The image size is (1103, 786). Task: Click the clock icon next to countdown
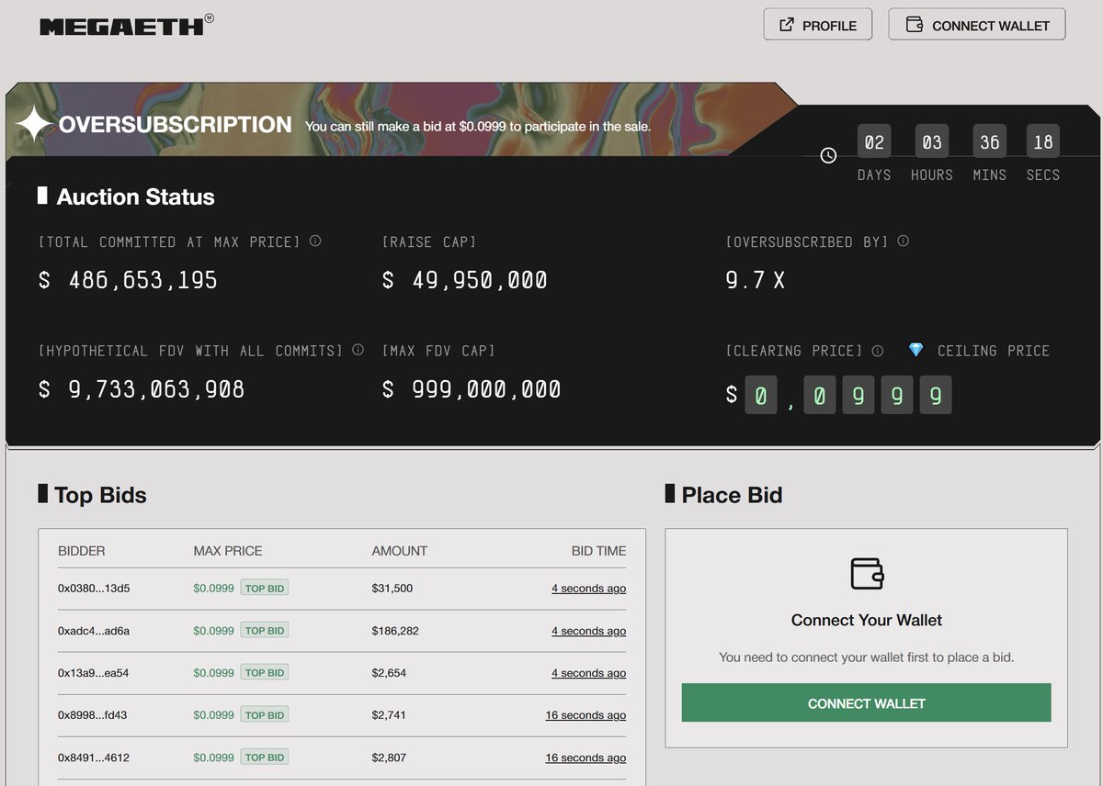point(828,155)
